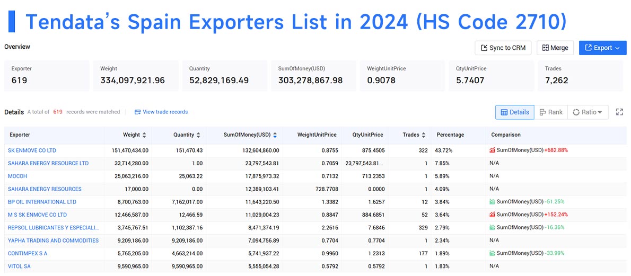Click the Percentage column header

click(x=458, y=135)
